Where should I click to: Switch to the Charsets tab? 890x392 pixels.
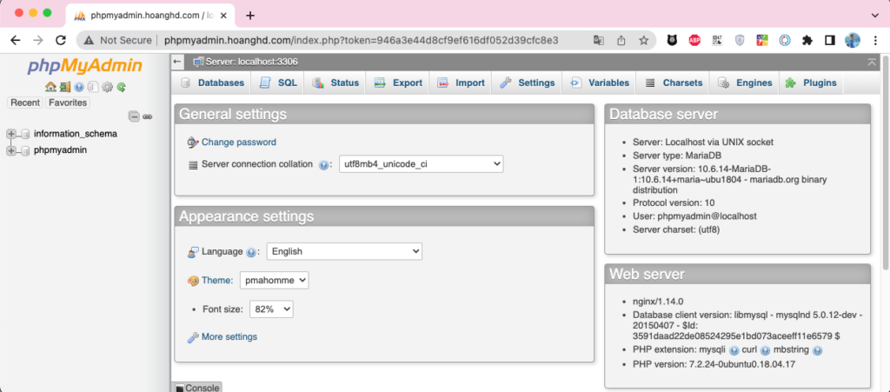point(674,83)
